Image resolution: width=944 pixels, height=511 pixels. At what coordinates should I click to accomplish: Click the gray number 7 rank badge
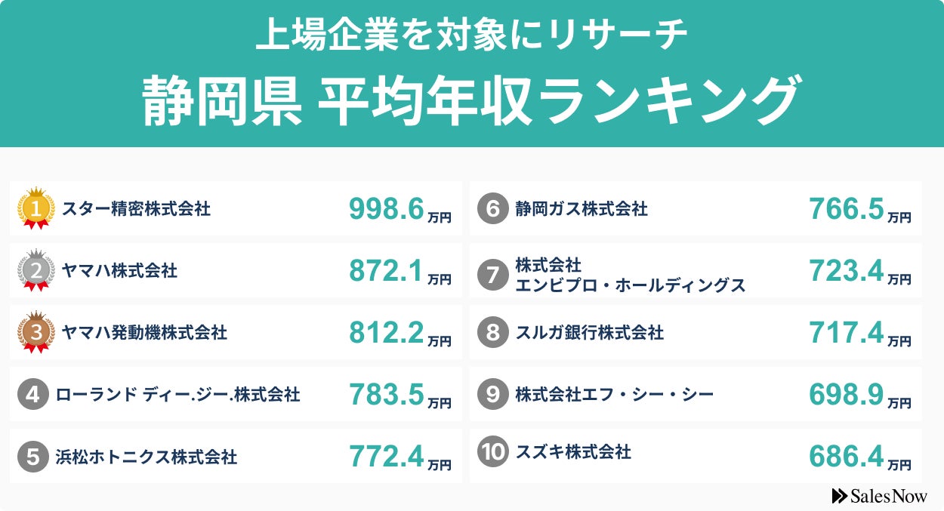tap(492, 275)
